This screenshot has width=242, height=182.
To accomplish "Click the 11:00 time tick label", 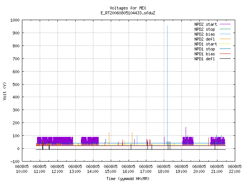I will click(39, 171).
